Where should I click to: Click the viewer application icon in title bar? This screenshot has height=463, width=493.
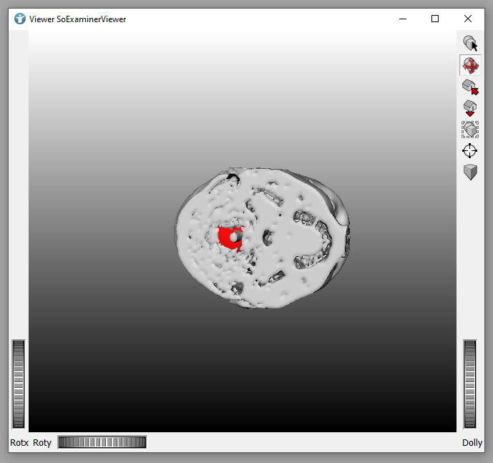pyautogui.click(x=20, y=19)
